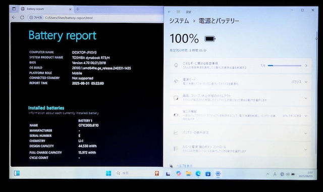Expand lid and power button controls section

[x=306, y=150]
